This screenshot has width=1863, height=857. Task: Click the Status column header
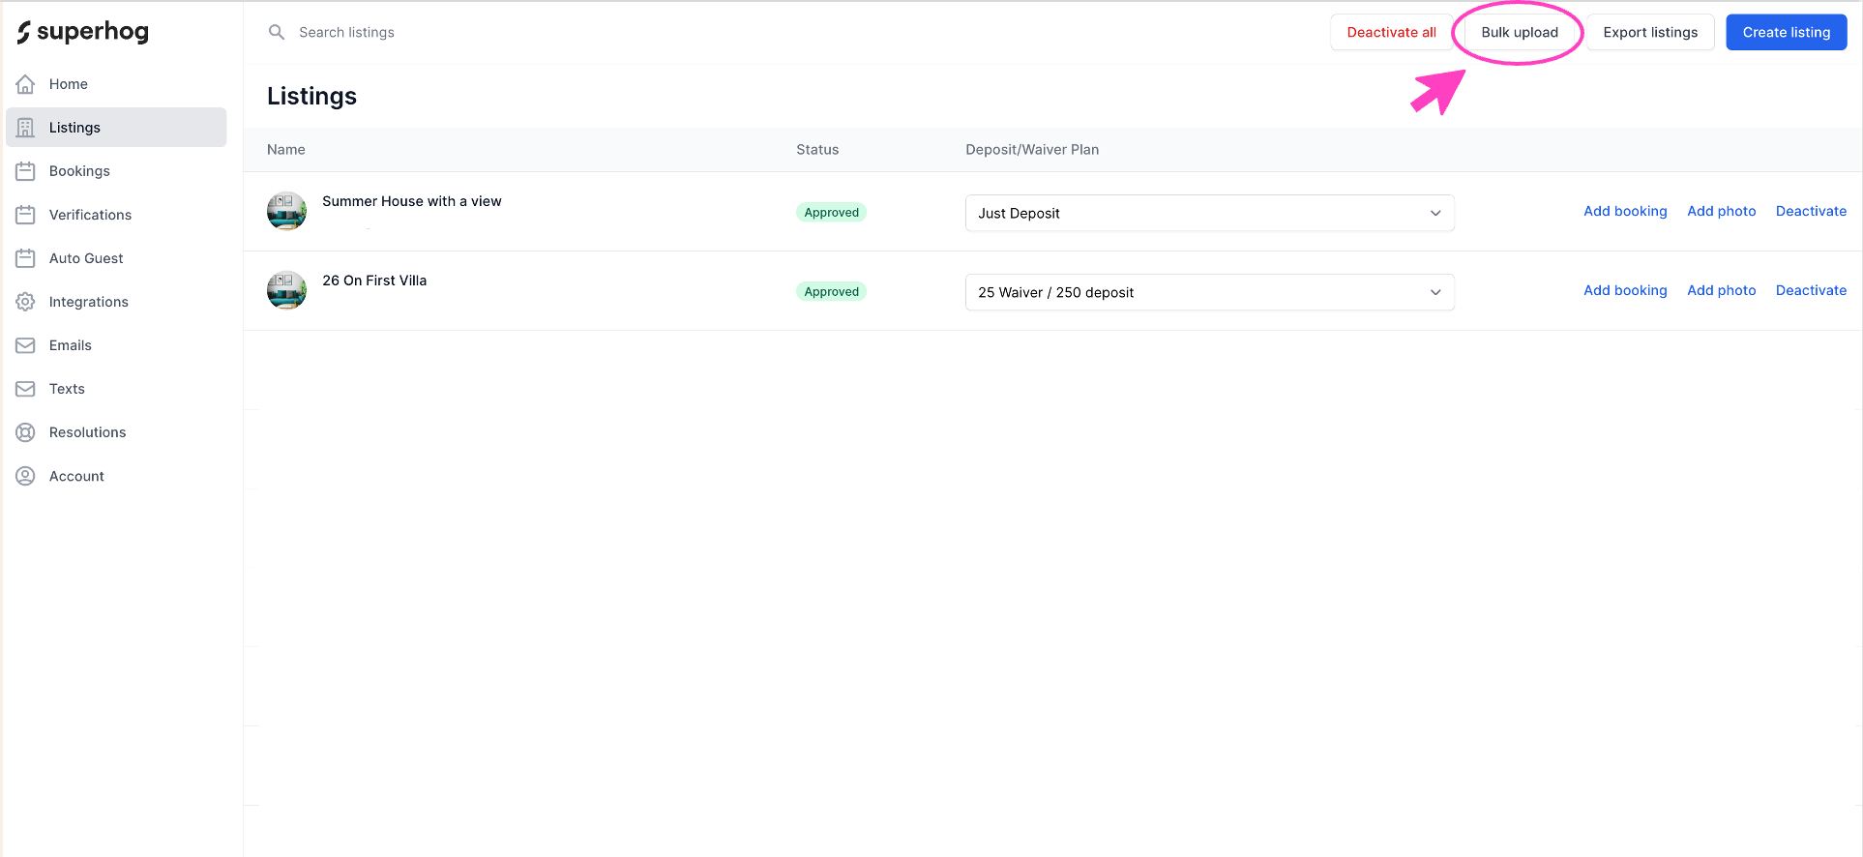point(817,150)
